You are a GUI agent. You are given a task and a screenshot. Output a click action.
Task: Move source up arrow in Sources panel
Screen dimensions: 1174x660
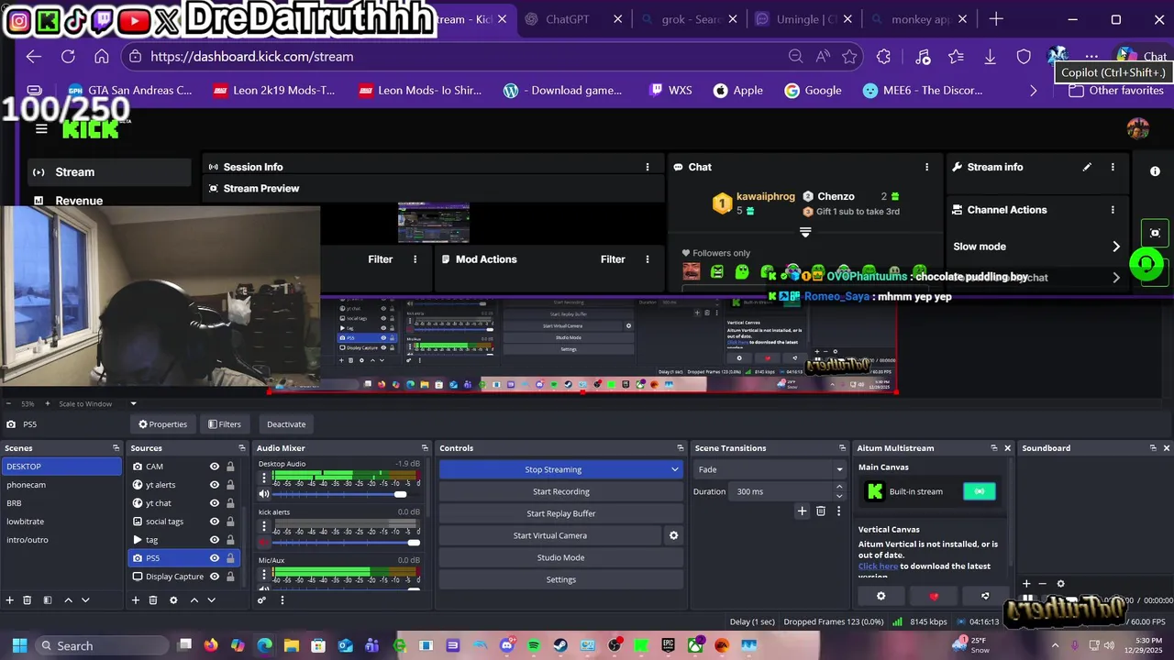coord(194,600)
